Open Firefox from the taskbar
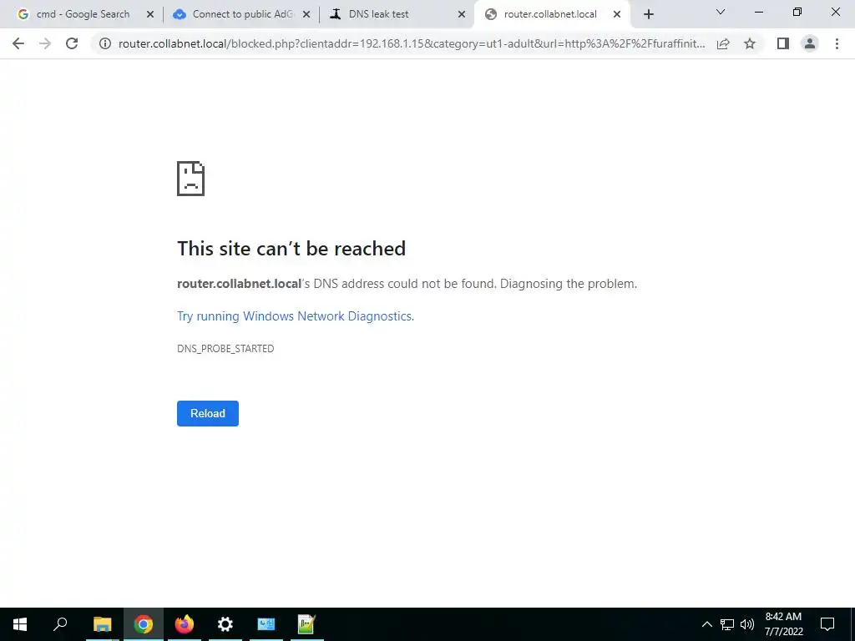Screen dimensions: 855x641 click(x=185, y=624)
